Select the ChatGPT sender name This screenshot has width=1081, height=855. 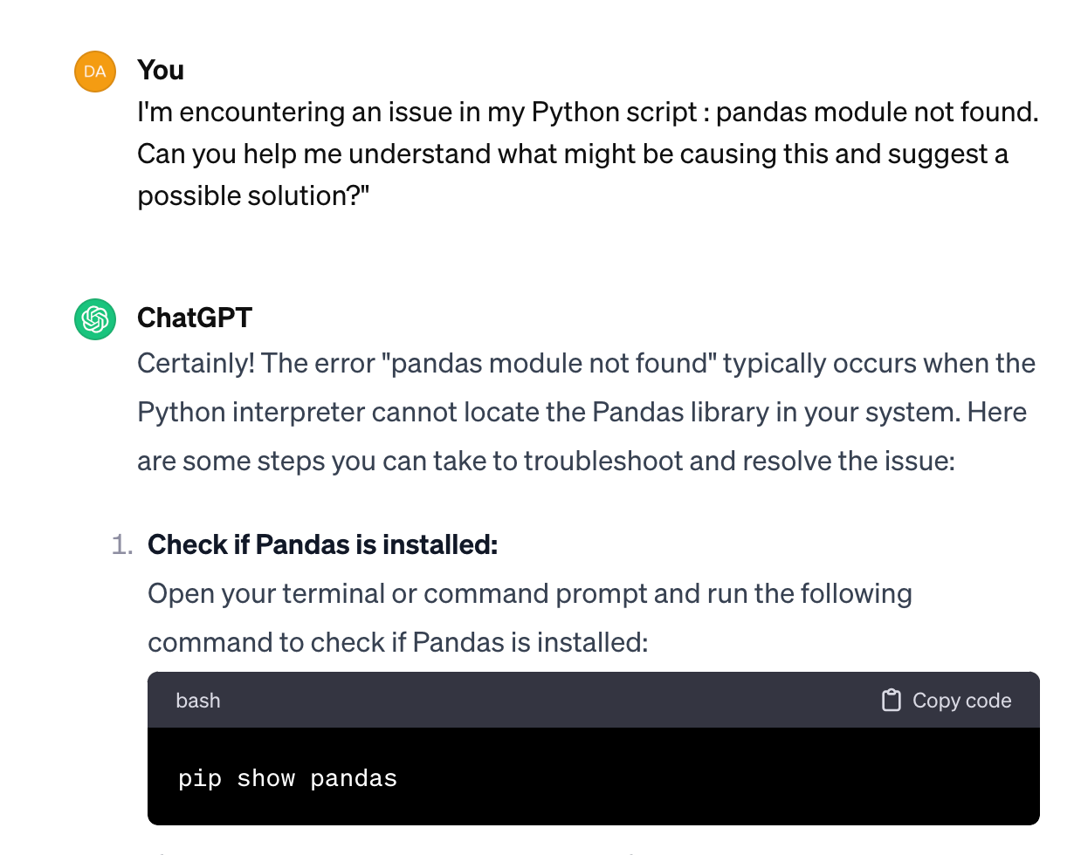click(x=195, y=318)
